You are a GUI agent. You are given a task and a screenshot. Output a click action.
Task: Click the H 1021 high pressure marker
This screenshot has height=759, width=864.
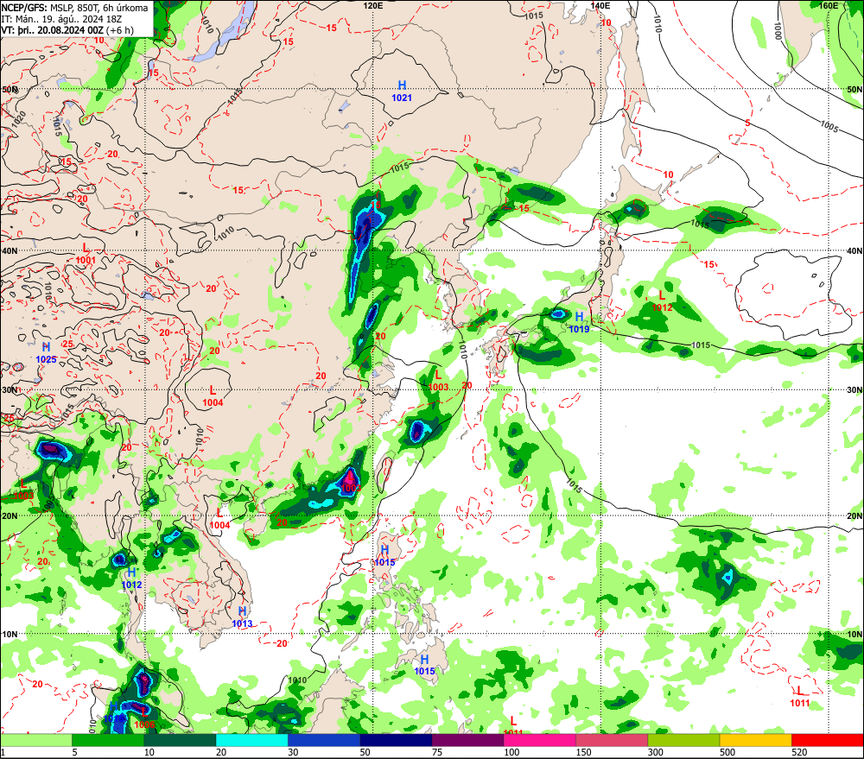click(402, 91)
